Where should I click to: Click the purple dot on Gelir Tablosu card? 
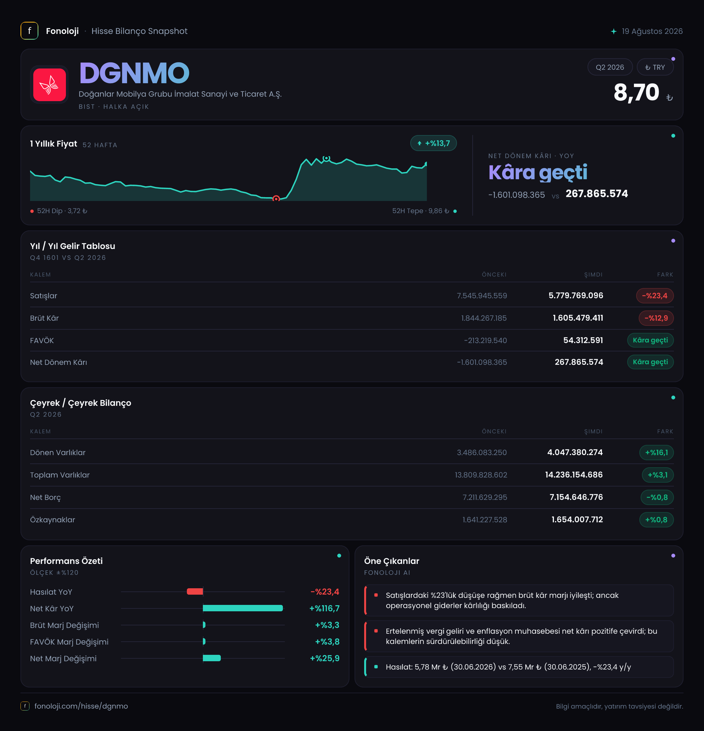pos(673,241)
